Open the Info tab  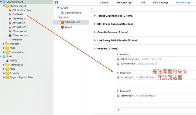[143, 3]
